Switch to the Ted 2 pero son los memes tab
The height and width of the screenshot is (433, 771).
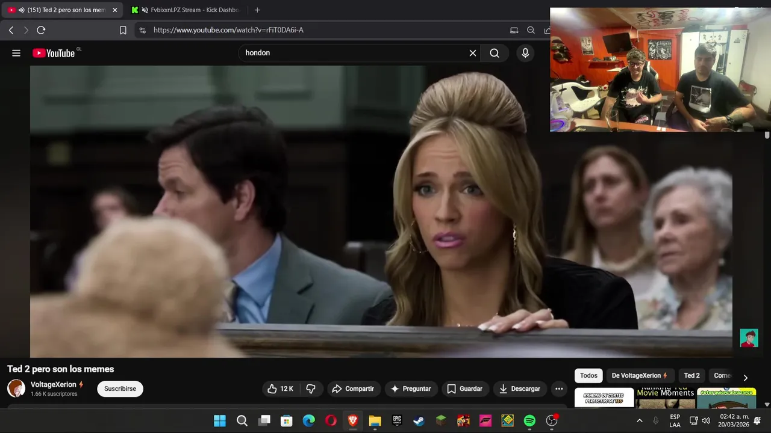point(62,10)
